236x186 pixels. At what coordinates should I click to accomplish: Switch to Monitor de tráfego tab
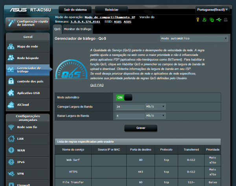(77, 29)
